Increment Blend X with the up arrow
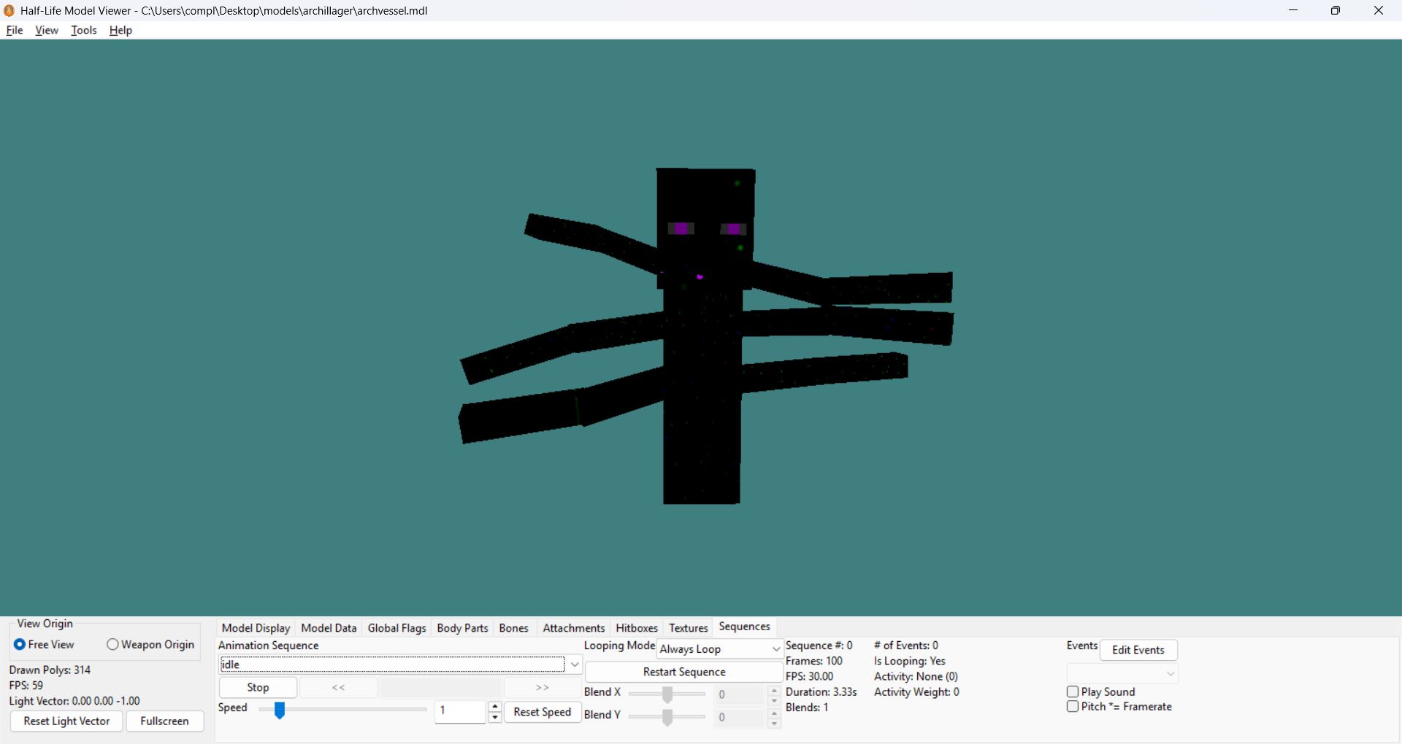1402x744 pixels. (x=775, y=690)
